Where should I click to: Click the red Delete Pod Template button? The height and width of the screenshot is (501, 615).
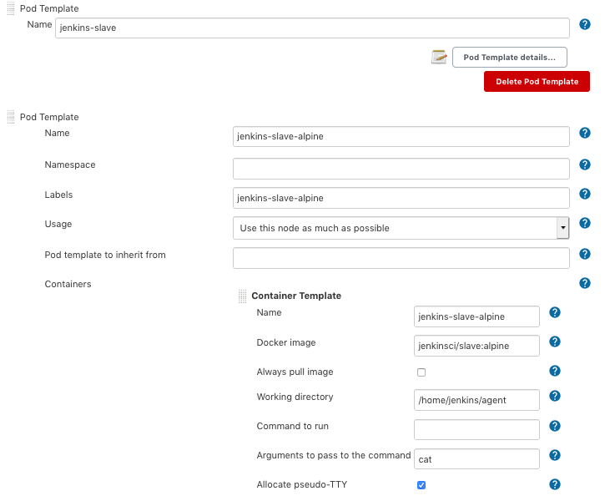(537, 82)
